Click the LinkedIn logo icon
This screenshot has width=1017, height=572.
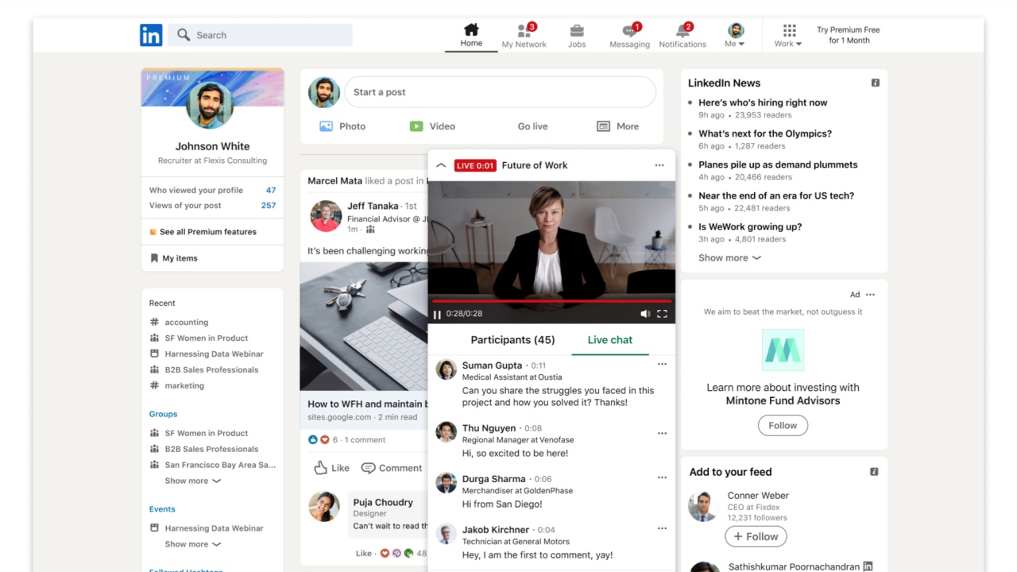tap(151, 35)
